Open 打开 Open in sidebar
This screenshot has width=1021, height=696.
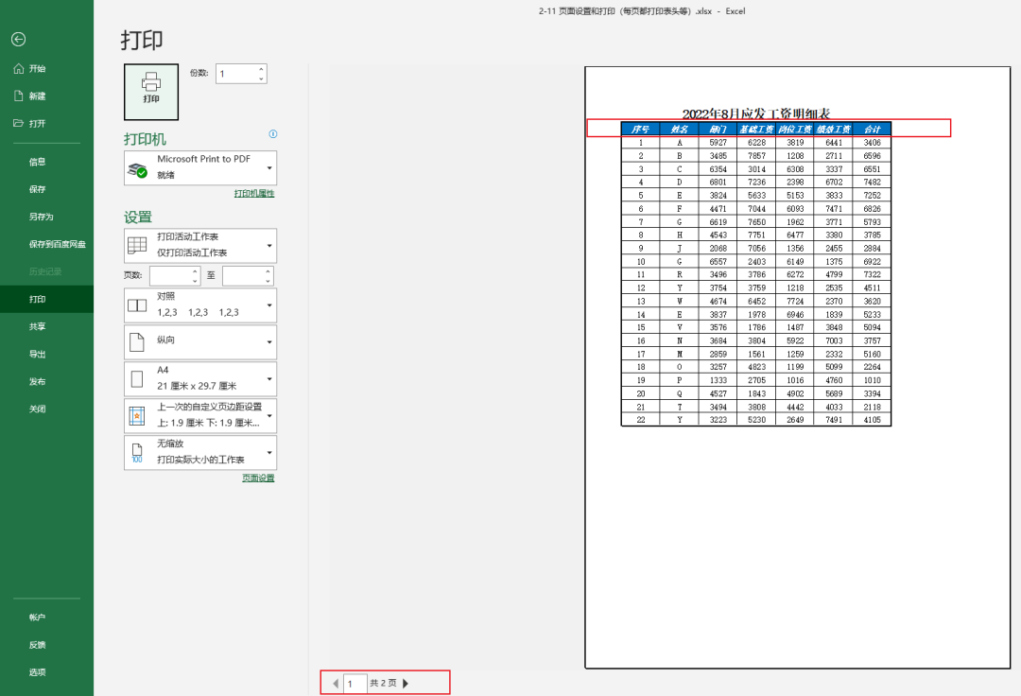click(x=47, y=123)
